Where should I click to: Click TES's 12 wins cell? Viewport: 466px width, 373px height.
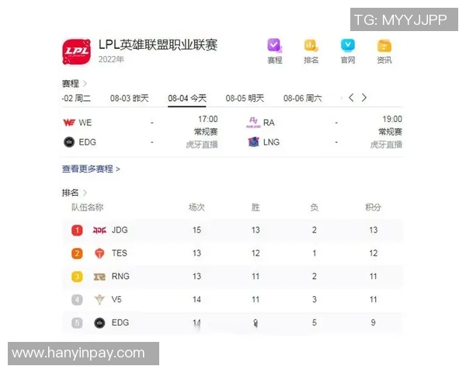(x=256, y=253)
